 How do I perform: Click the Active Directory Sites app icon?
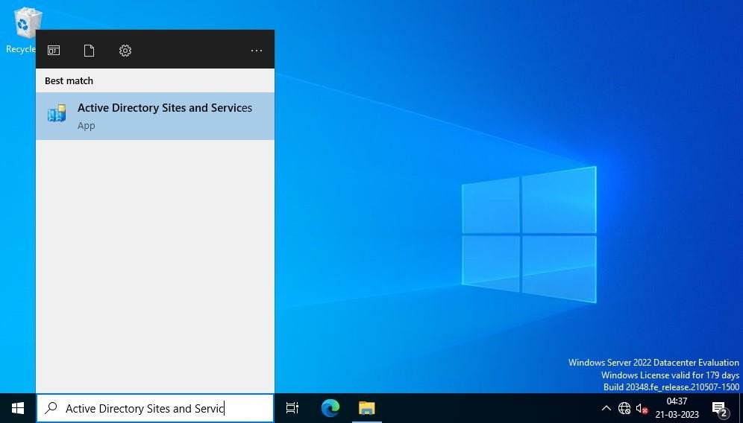[57, 113]
